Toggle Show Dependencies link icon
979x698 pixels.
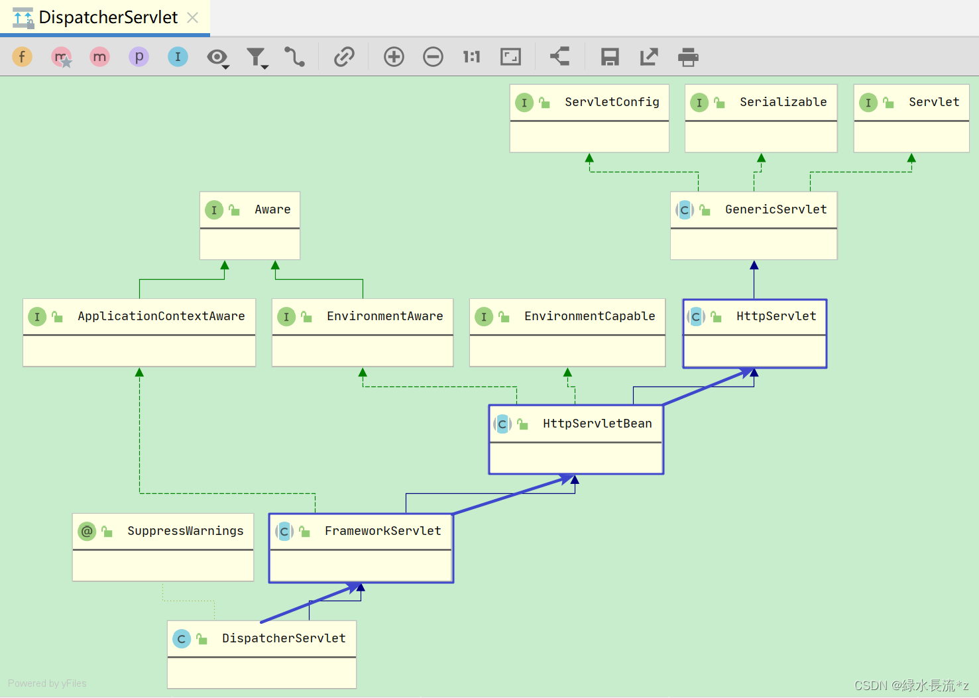click(x=344, y=57)
